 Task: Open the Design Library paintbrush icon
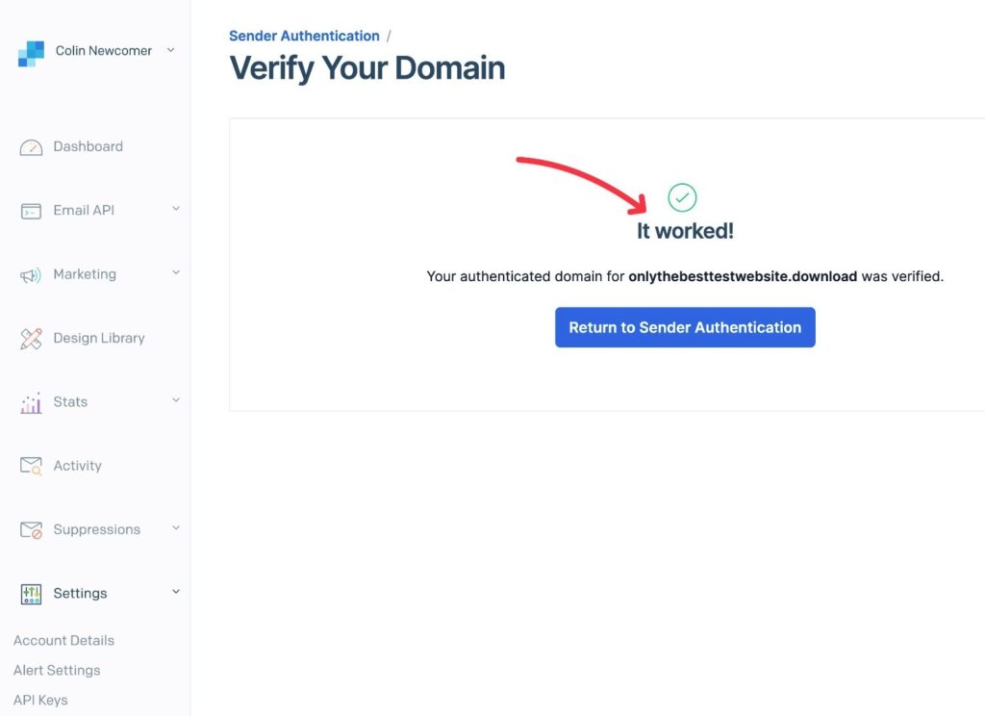pyautogui.click(x=30, y=338)
